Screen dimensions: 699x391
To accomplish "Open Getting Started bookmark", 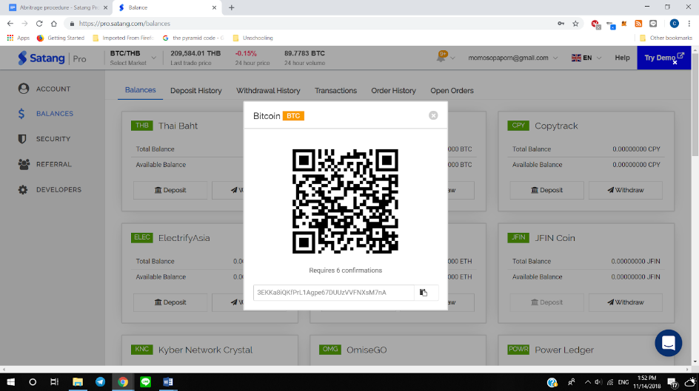I will pos(61,38).
